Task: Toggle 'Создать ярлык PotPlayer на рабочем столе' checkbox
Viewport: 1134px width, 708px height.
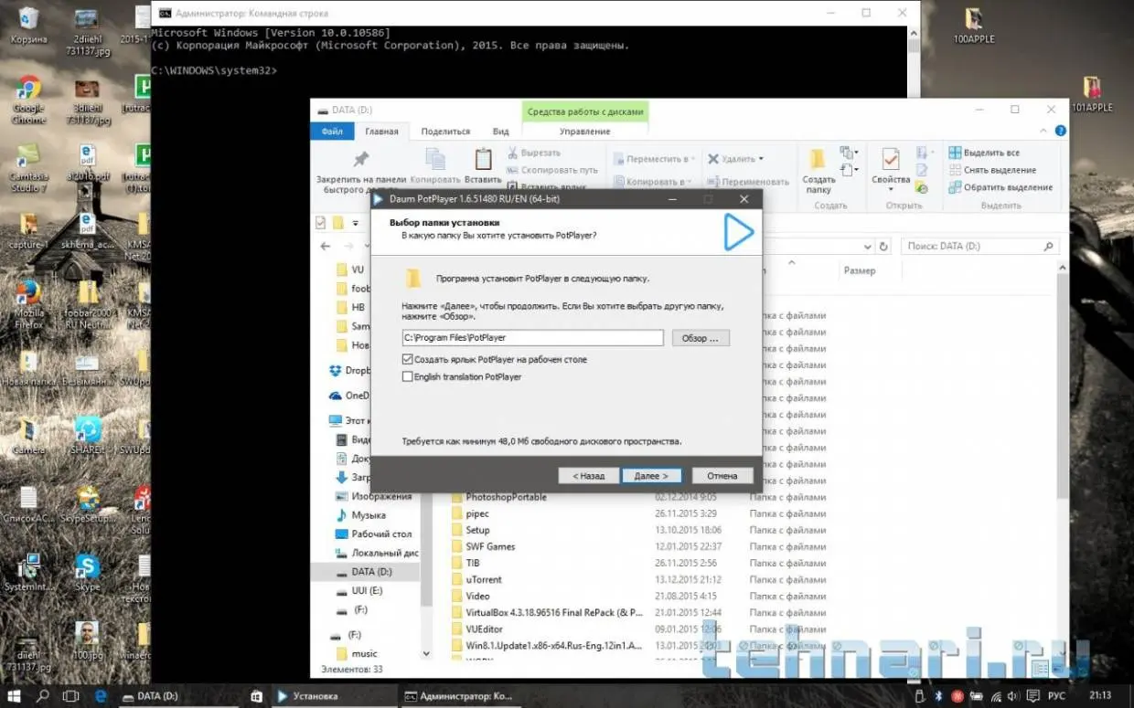Action: [408, 360]
